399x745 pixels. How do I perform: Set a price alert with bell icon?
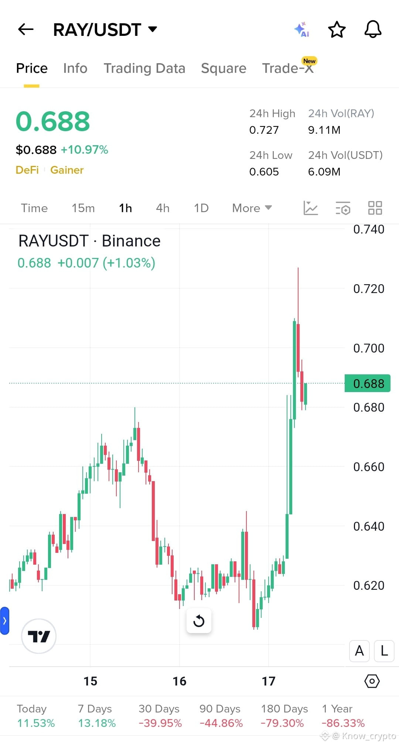pyautogui.click(x=373, y=30)
